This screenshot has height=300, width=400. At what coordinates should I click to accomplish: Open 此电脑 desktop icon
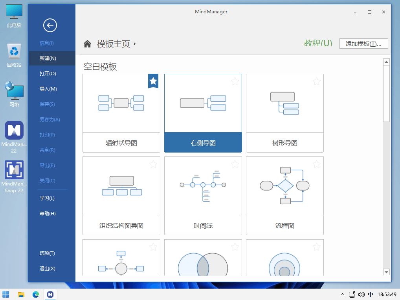tap(14, 16)
